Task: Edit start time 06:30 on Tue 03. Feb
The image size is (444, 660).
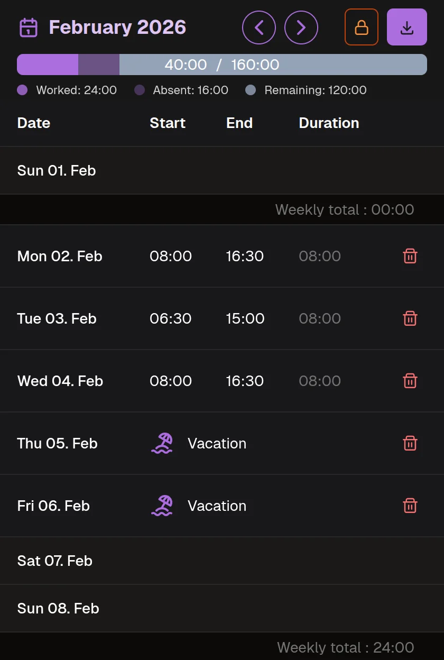Action: tap(171, 318)
